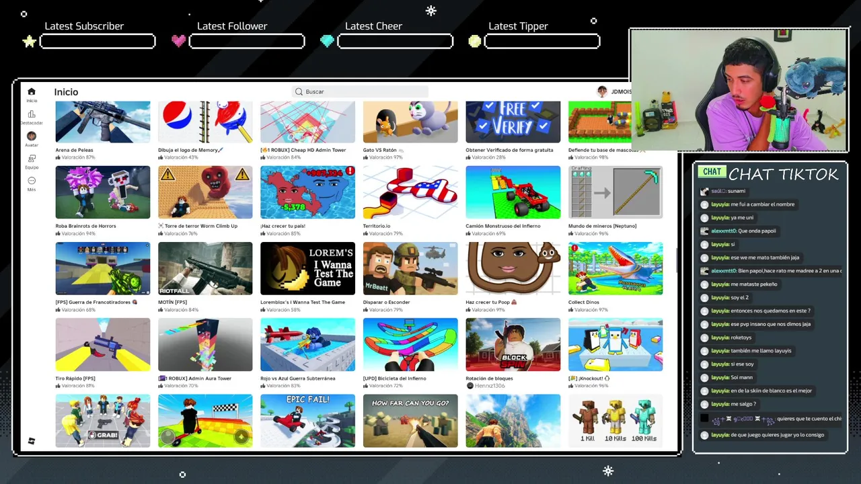This screenshot has height=484, width=861.
Task: Open the Admin Aura Tower thumbnail
Action: (x=205, y=344)
